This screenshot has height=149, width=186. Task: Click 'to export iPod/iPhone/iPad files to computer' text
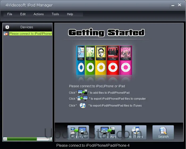pos(118,99)
